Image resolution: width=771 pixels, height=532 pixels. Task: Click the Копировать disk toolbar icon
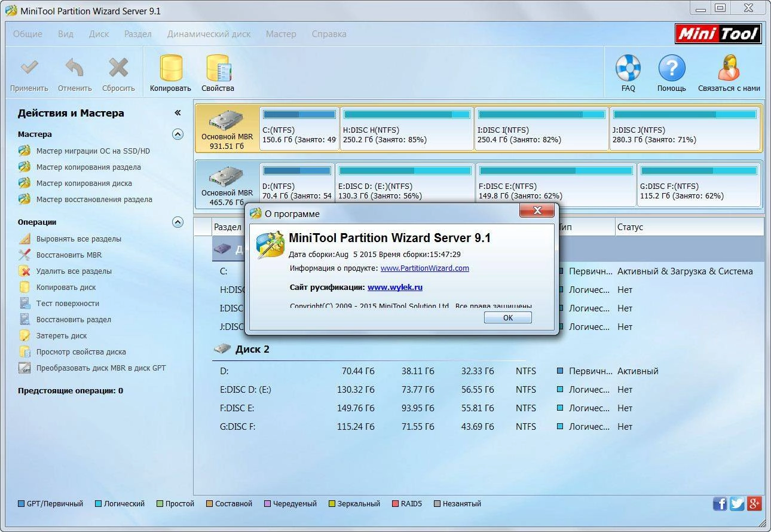[171, 68]
